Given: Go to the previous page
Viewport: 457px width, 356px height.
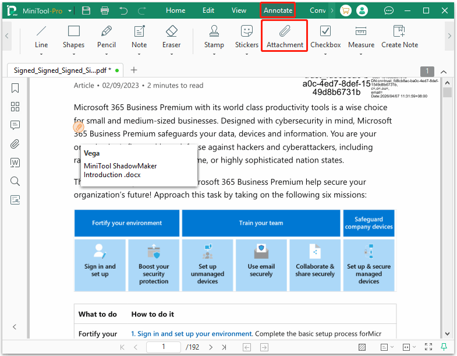Looking at the screenshot, I should click(136, 347).
